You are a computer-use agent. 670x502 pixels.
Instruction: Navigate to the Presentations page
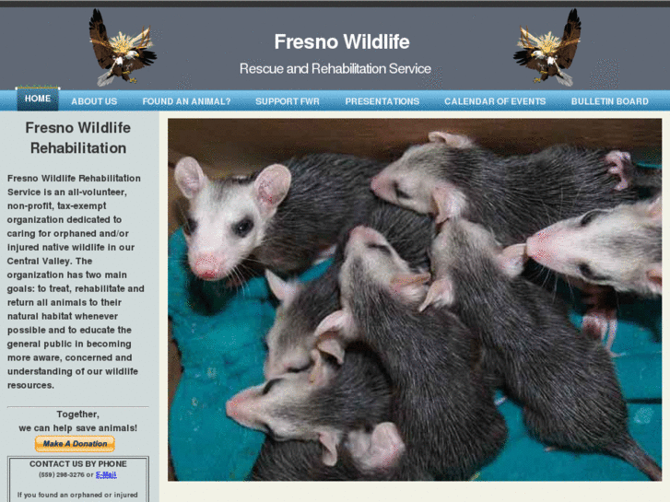click(x=382, y=101)
